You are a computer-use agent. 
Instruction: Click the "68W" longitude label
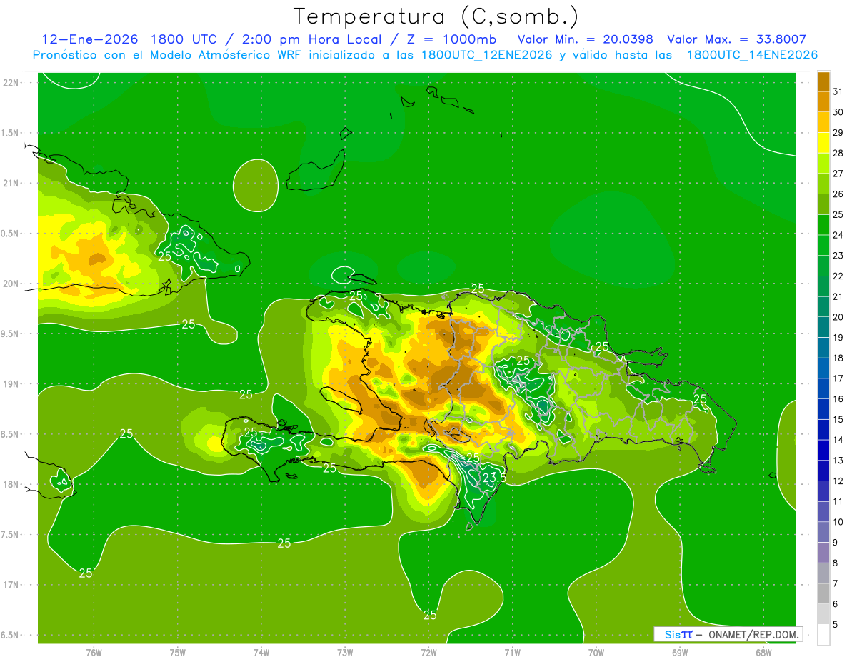coord(763,652)
